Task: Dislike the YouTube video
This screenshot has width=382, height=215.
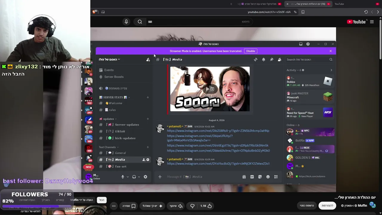Action: click(x=192, y=206)
